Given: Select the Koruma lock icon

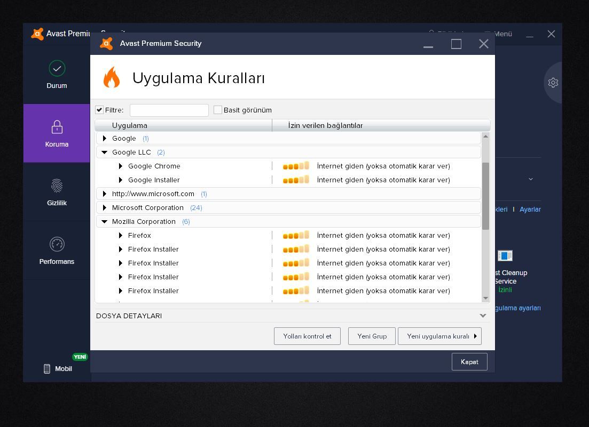Looking at the screenshot, I should coord(57,127).
